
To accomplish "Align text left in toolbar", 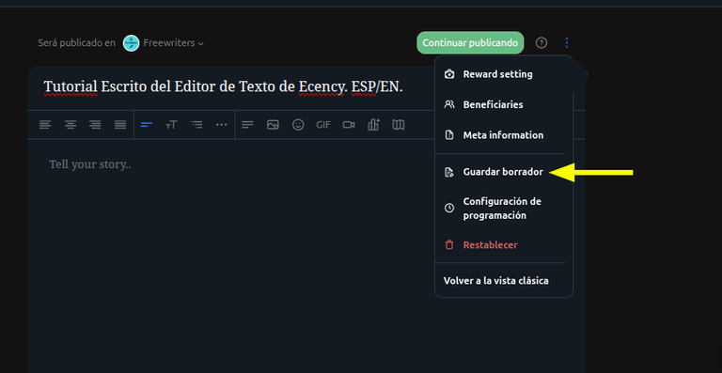I will (45, 125).
